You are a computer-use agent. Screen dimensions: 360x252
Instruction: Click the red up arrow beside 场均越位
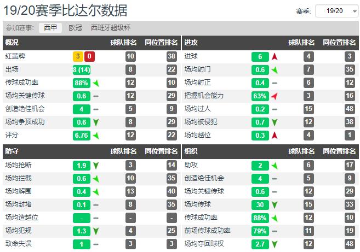(x=274, y=135)
